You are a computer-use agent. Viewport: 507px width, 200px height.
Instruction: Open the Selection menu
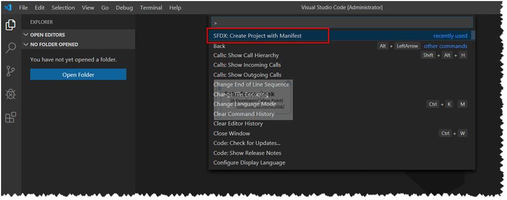[x=63, y=7]
